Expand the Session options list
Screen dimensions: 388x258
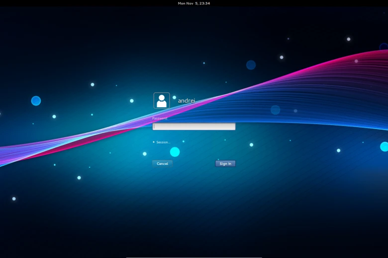(x=162, y=142)
